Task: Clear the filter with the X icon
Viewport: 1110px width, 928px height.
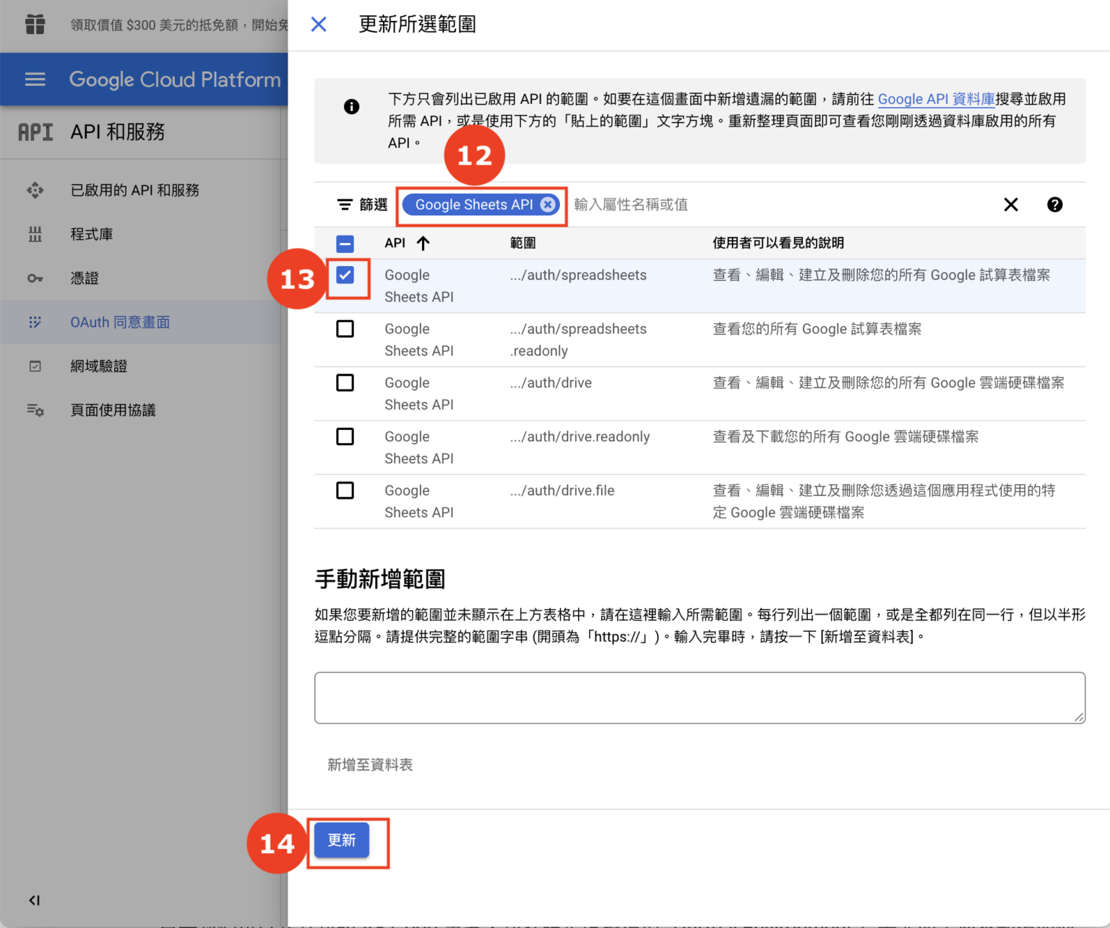Action: [1011, 205]
